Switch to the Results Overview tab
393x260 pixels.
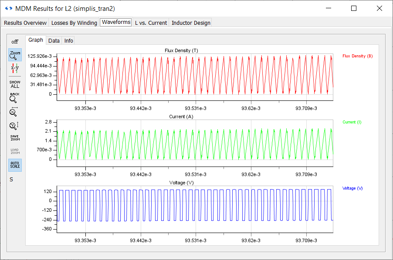(25, 23)
